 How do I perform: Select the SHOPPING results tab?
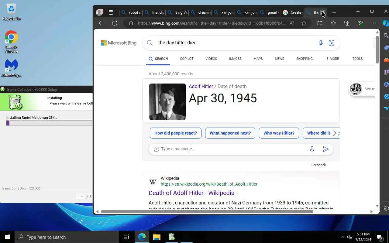click(305, 59)
